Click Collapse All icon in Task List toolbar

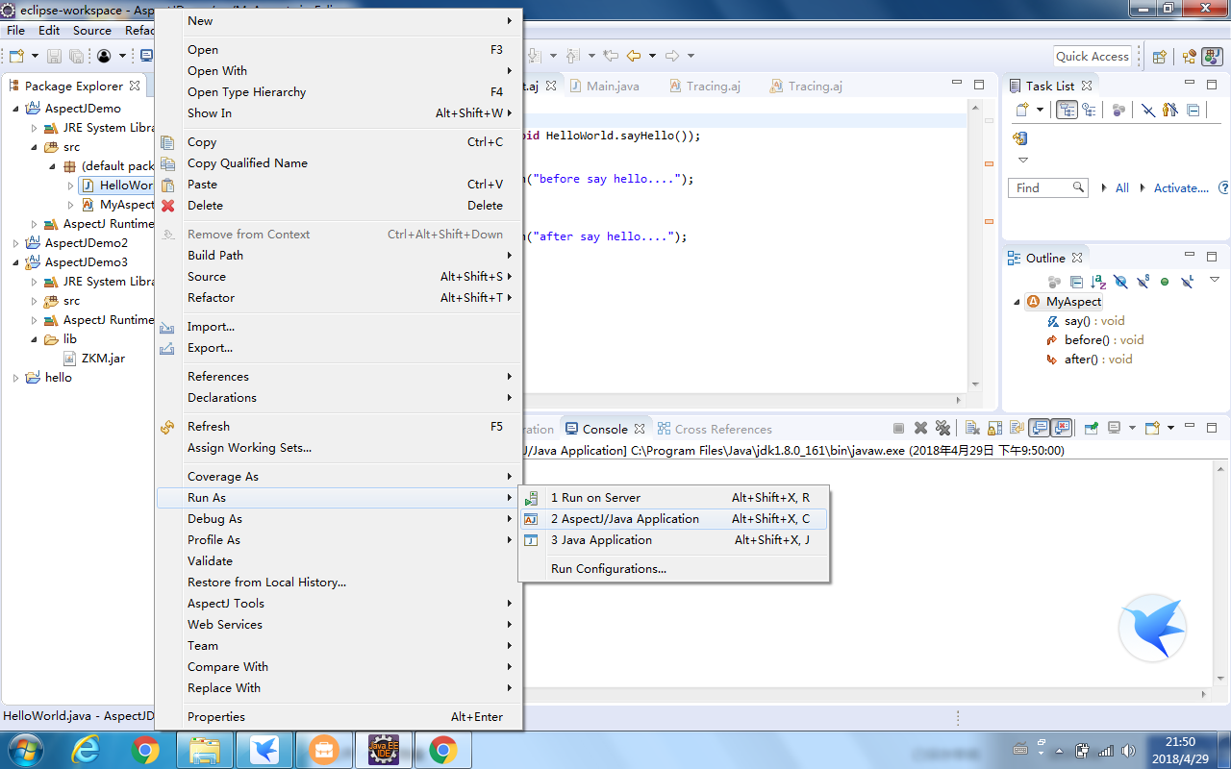pos(1193,110)
